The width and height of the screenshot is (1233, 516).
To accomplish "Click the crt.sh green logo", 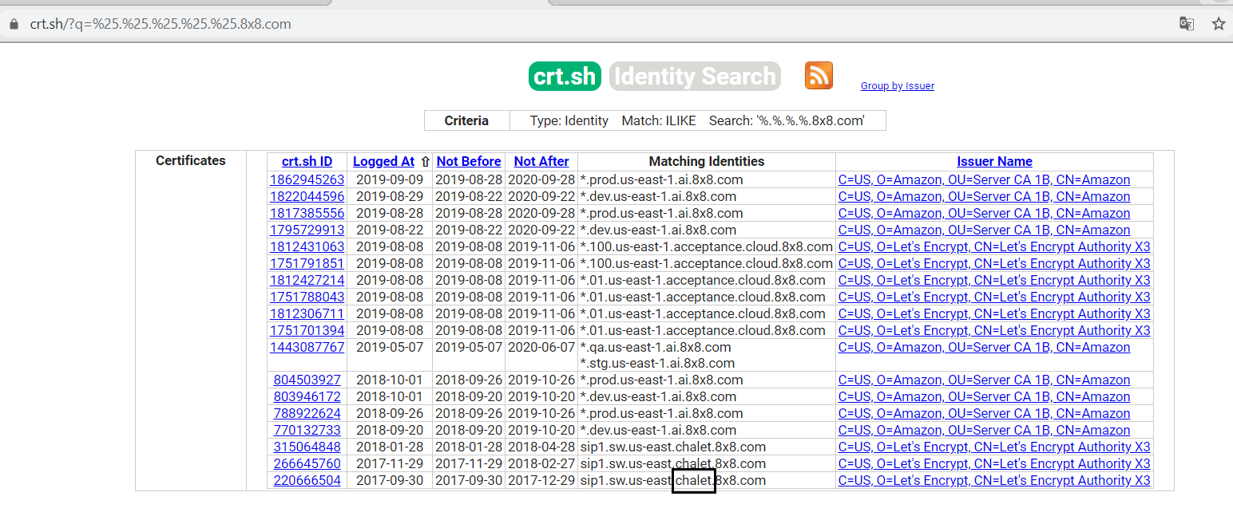I will pos(565,76).
